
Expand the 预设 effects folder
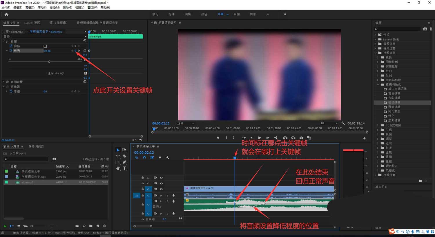[x=375, y=35]
